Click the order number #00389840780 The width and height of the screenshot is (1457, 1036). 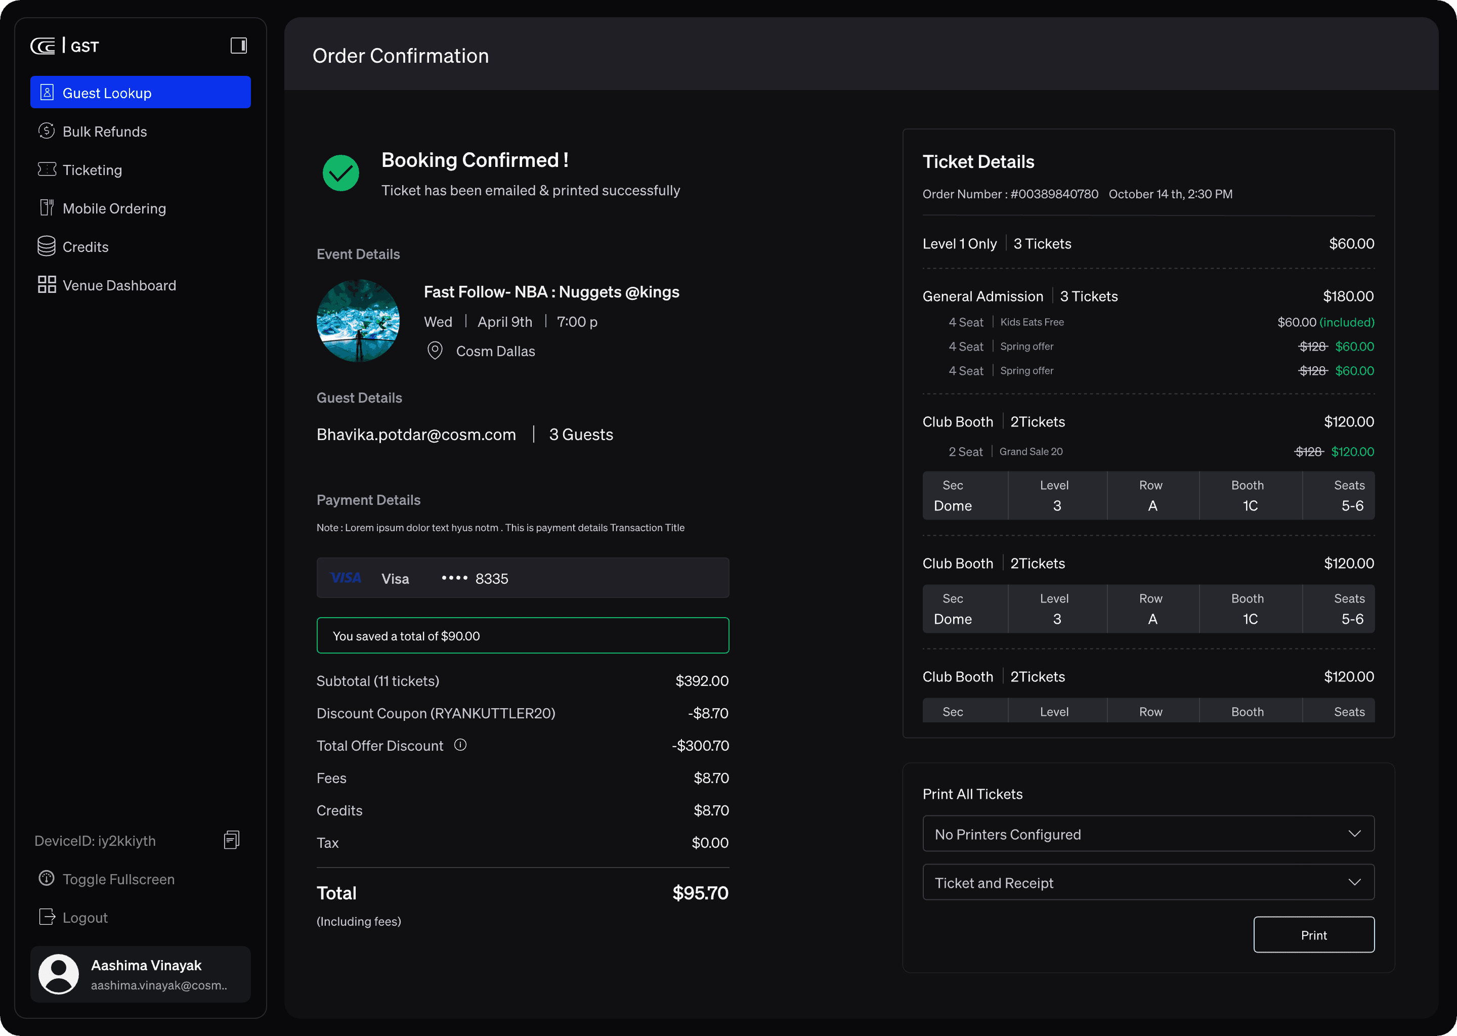click(x=1054, y=194)
